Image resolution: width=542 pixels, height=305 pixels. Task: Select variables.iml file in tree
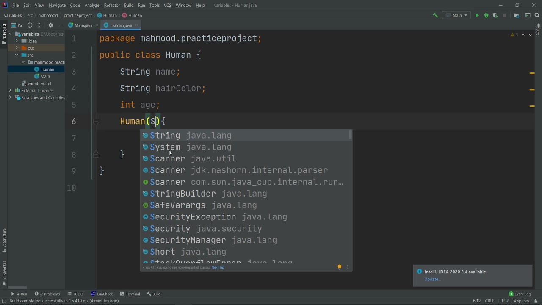pyautogui.click(x=39, y=83)
